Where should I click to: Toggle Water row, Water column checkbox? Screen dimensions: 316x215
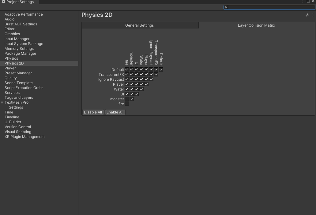click(141, 89)
